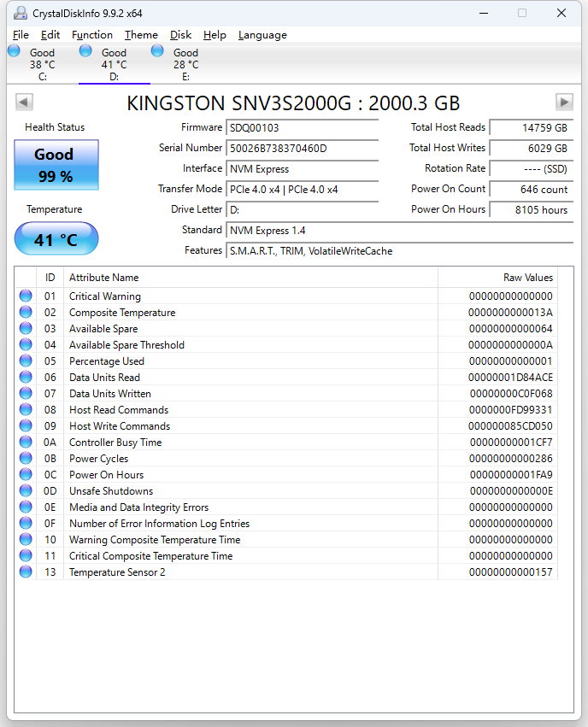Click status orb for Power Cycles
This screenshot has width=588, height=727.
26,458
